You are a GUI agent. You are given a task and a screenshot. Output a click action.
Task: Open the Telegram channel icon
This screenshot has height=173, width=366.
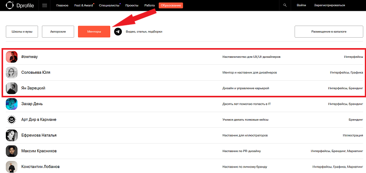[118, 31]
